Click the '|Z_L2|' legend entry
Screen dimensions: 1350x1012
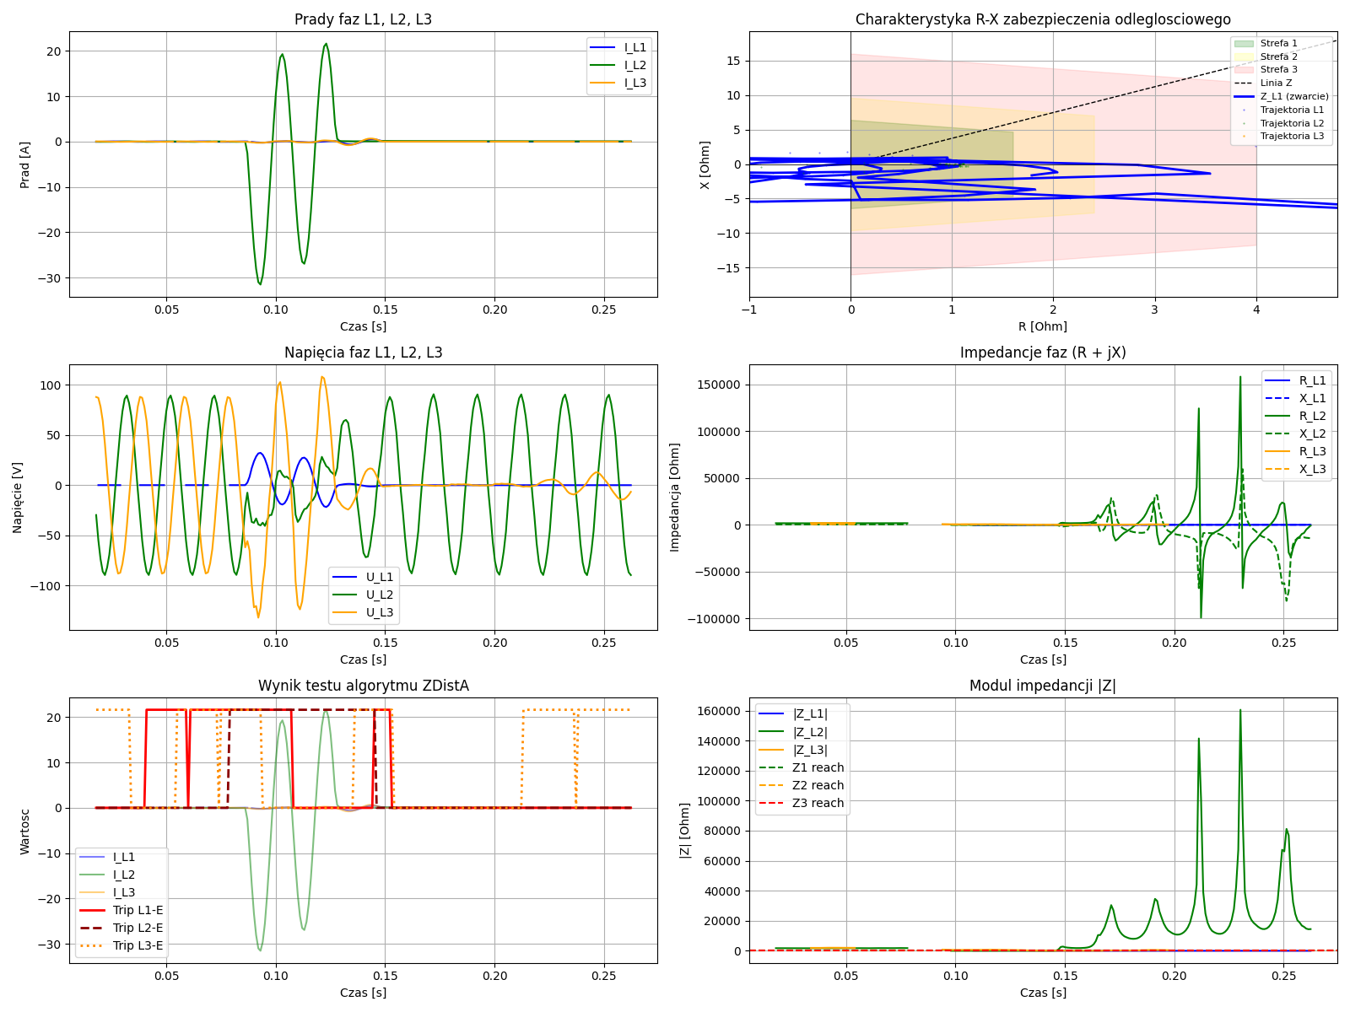click(x=809, y=732)
